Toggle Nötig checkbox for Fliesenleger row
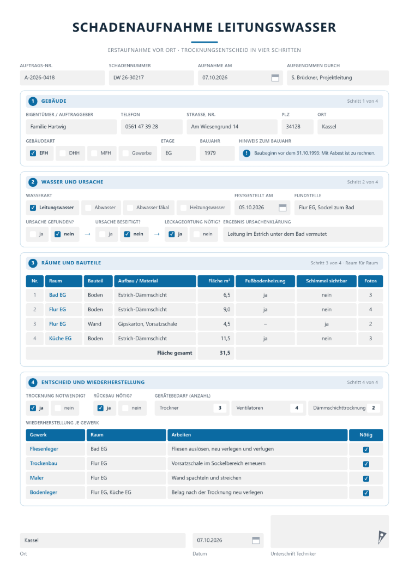This screenshot has width=409, height=579. click(x=366, y=450)
